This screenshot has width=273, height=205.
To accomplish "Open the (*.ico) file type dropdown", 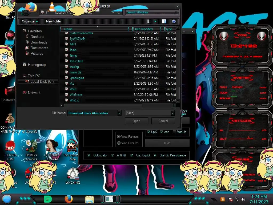I will (x=172, y=113).
